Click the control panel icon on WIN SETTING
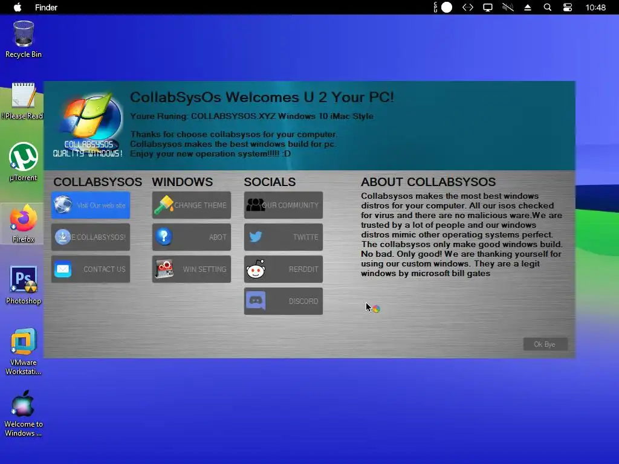The image size is (619, 464). click(164, 269)
